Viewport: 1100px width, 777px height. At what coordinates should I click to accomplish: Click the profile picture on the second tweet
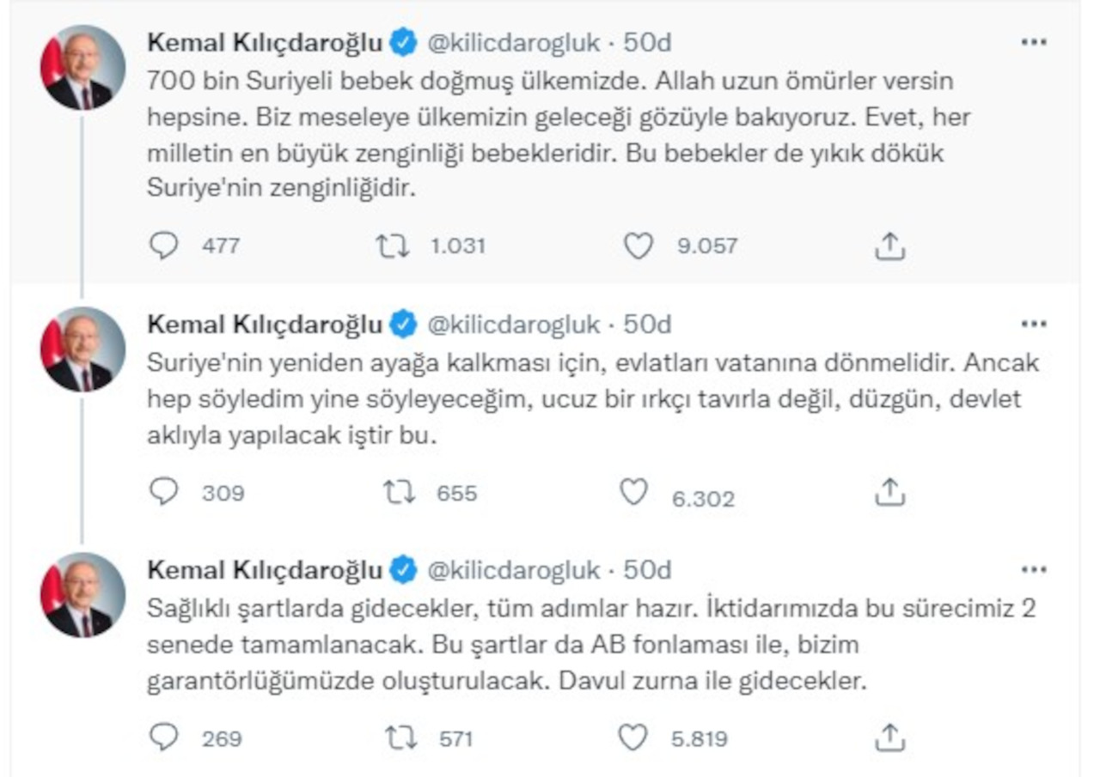coord(82,348)
